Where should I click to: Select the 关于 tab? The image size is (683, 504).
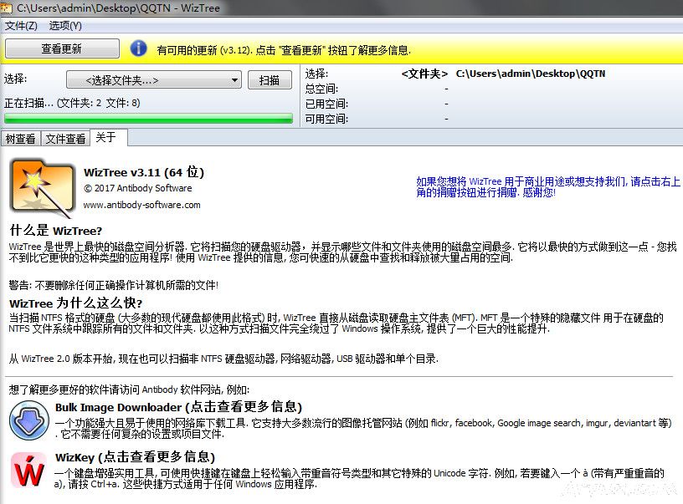(x=106, y=138)
